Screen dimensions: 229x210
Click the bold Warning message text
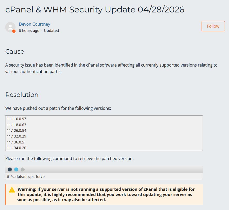tap(106, 194)
